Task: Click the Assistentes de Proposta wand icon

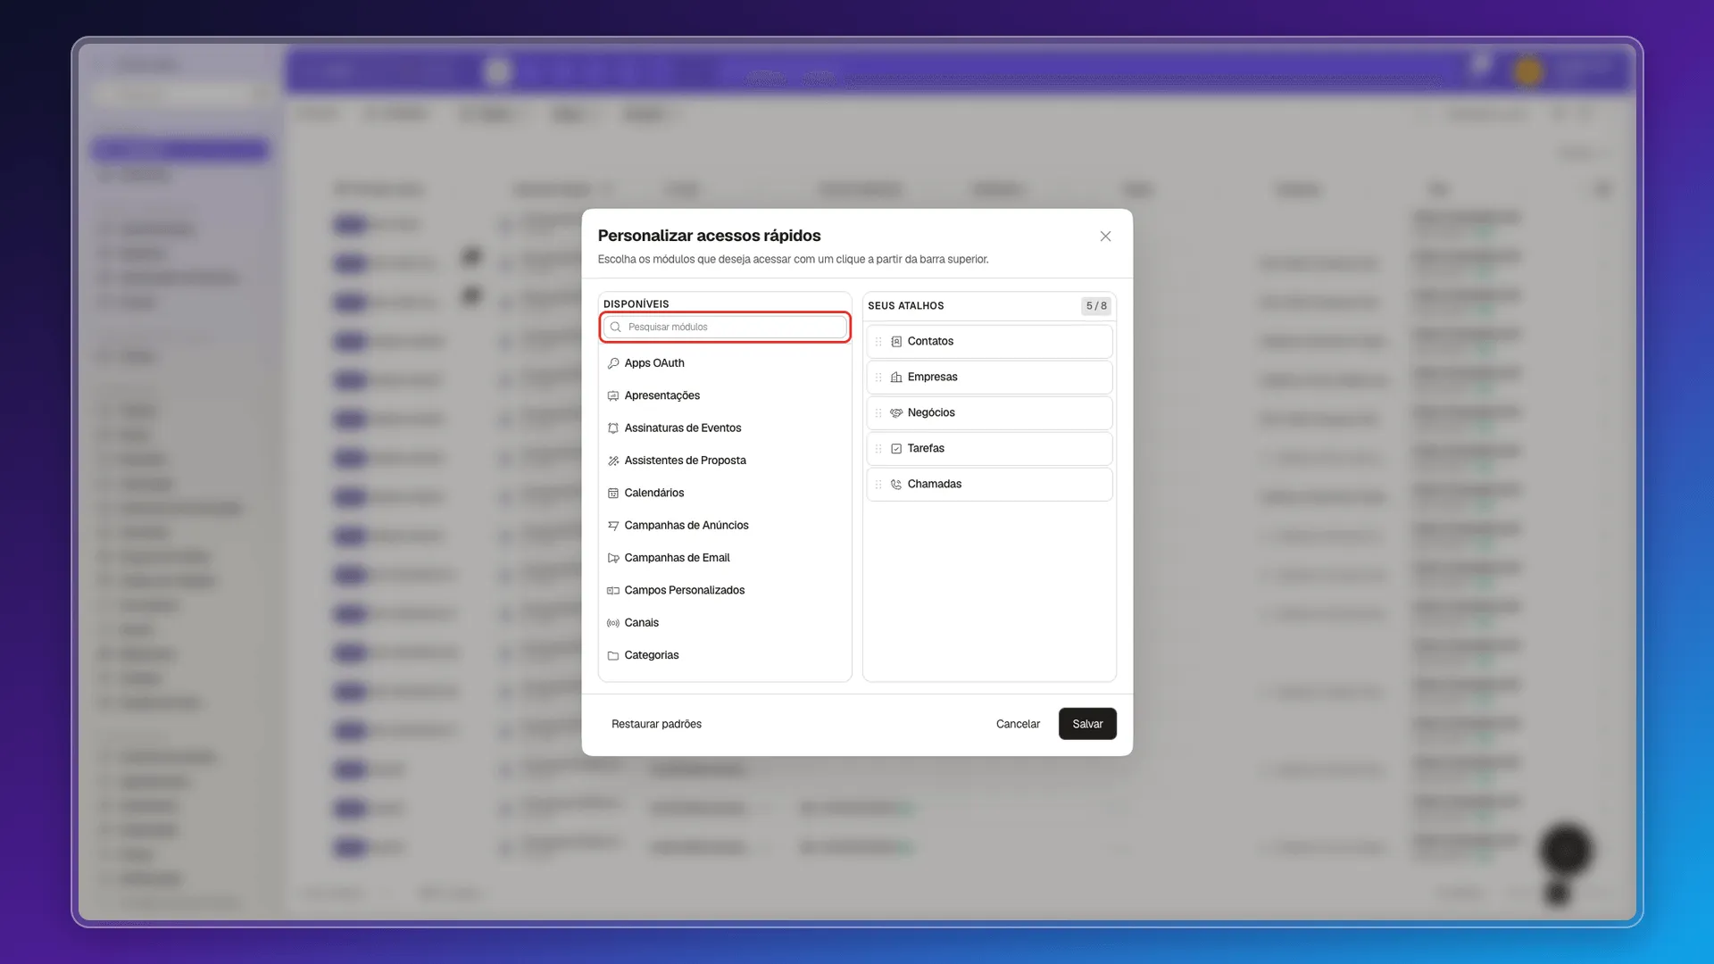Action: 613,461
